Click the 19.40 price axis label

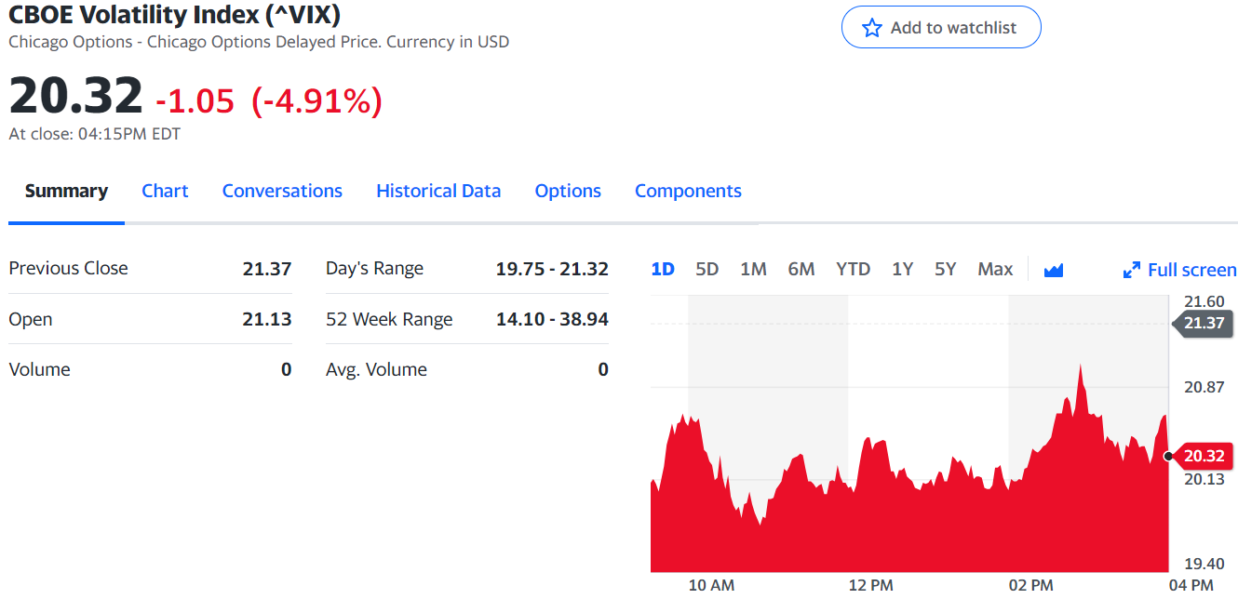1204,564
